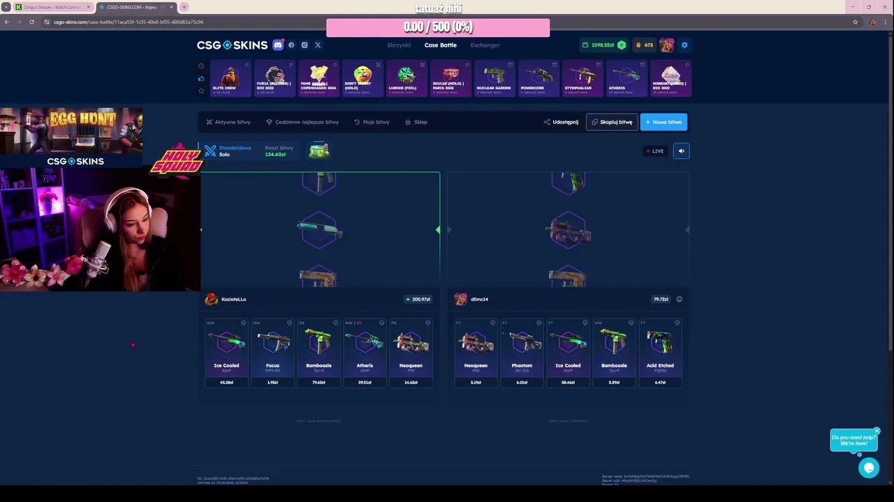Click the 134.40zł battle cost value
Screen dimensions: 894x502
click(x=275, y=154)
